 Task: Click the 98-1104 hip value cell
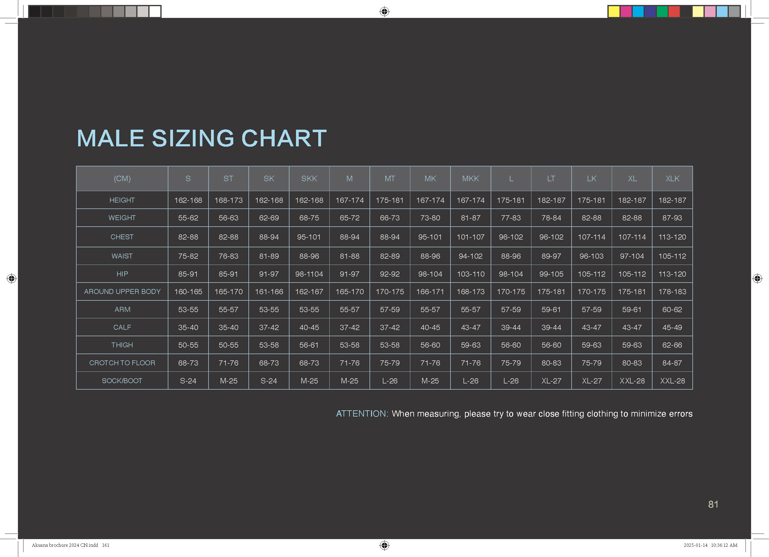309,274
